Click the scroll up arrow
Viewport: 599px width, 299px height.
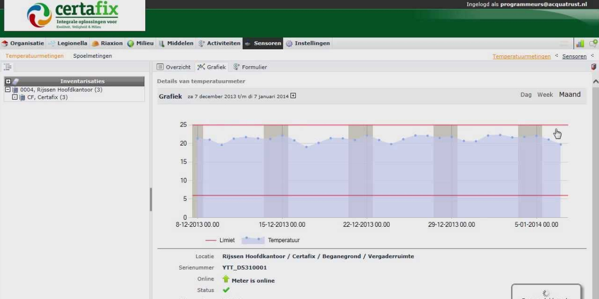pyautogui.click(x=595, y=81)
